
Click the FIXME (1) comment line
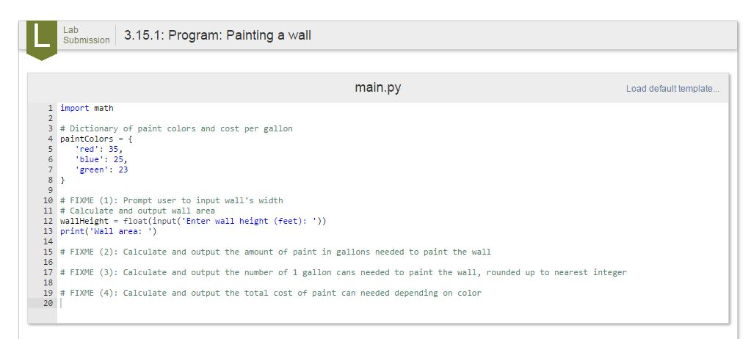[x=172, y=200]
